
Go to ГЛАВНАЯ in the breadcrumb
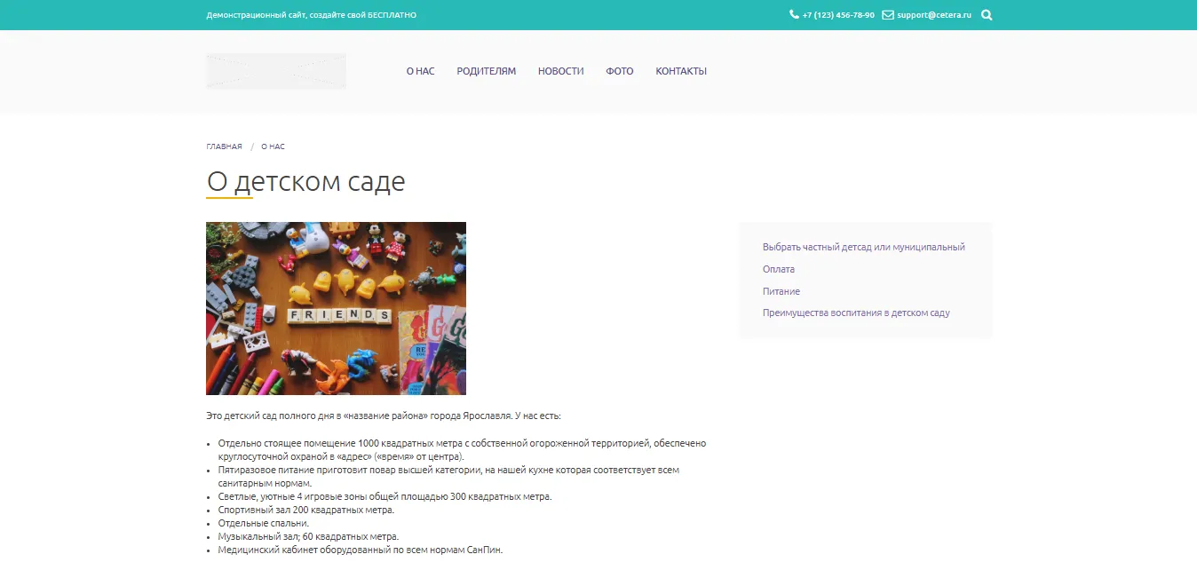[x=224, y=146]
